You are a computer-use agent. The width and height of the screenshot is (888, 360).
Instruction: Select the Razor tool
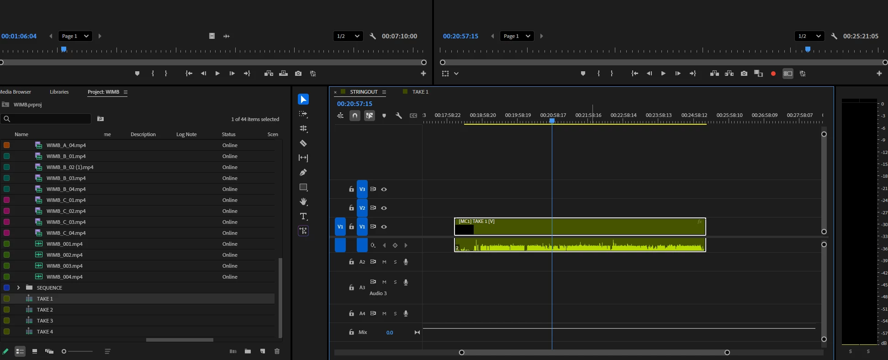(303, 143)
